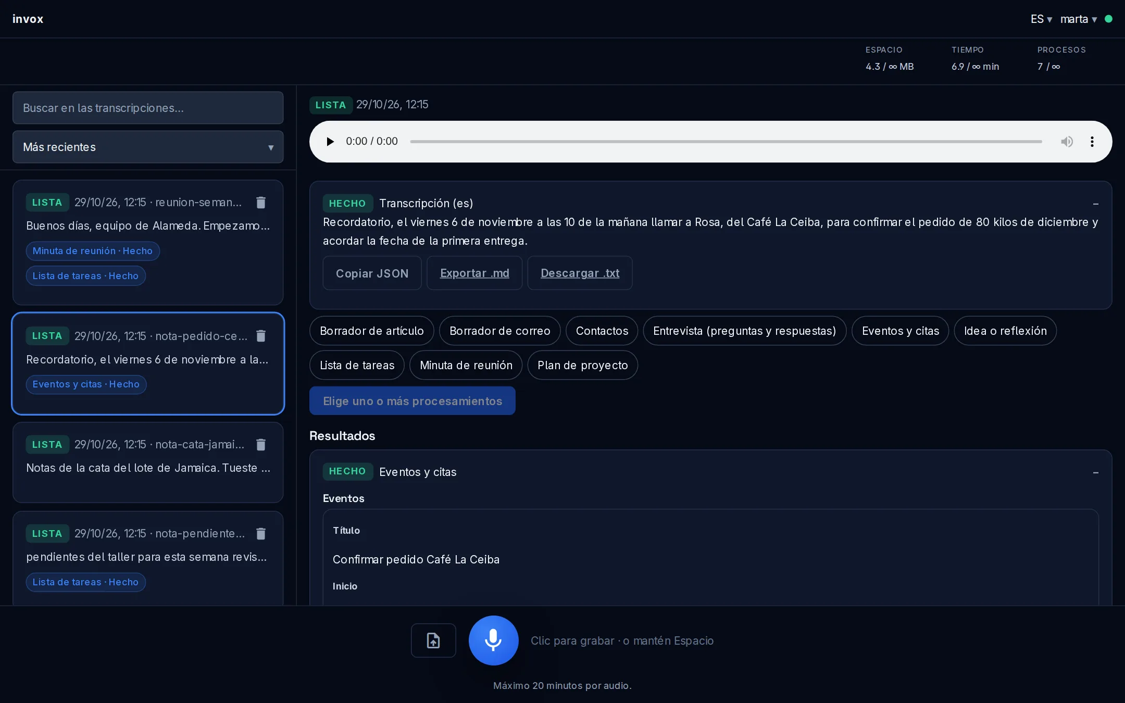Collapse the Eventos y citas result panel
Screen dimensions: 1125x703
[x=1095, y=472]
